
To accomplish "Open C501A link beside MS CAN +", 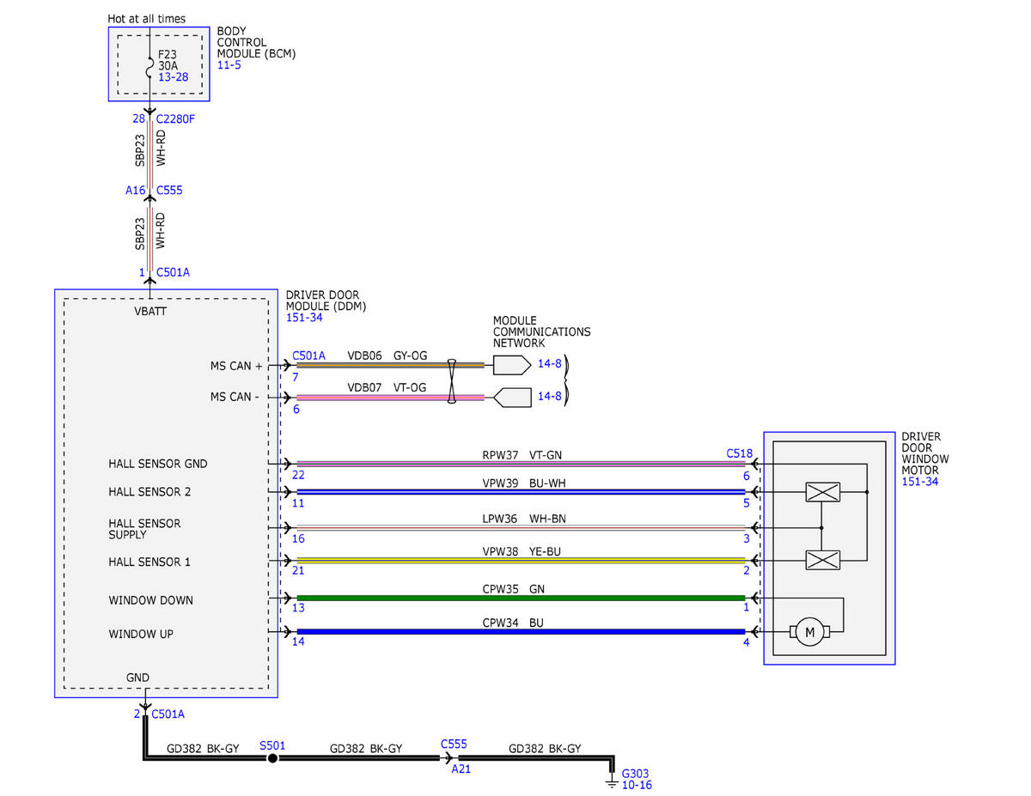I will (308, 355).
